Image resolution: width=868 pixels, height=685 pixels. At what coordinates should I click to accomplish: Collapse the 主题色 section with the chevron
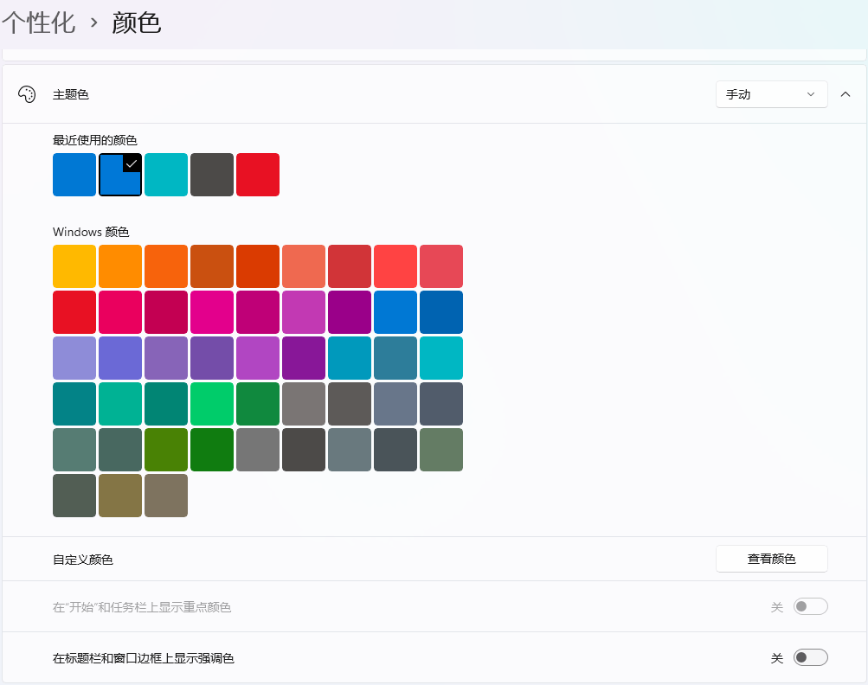[x=845, y=94]
